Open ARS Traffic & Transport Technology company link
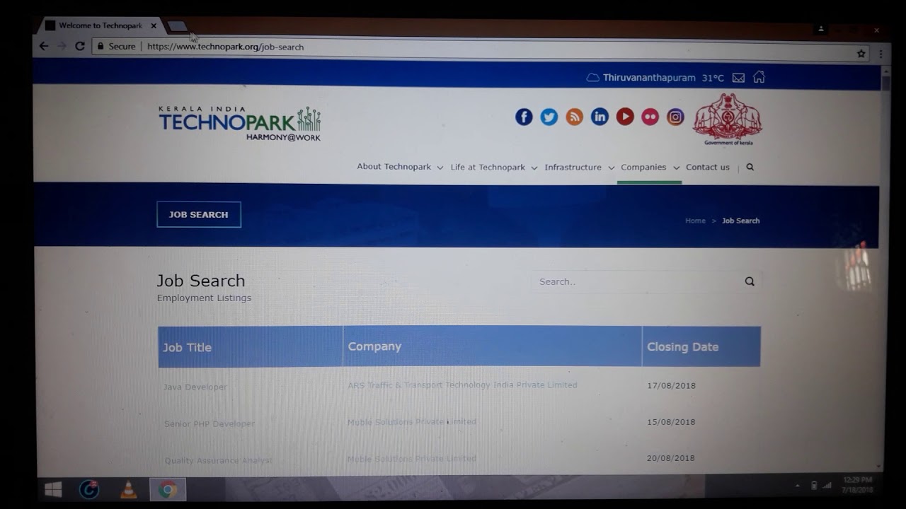Screen dimensions: 906x509 click(x=462, y=385)
